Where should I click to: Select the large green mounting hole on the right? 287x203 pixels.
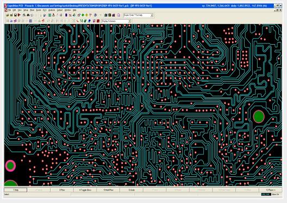259,116
